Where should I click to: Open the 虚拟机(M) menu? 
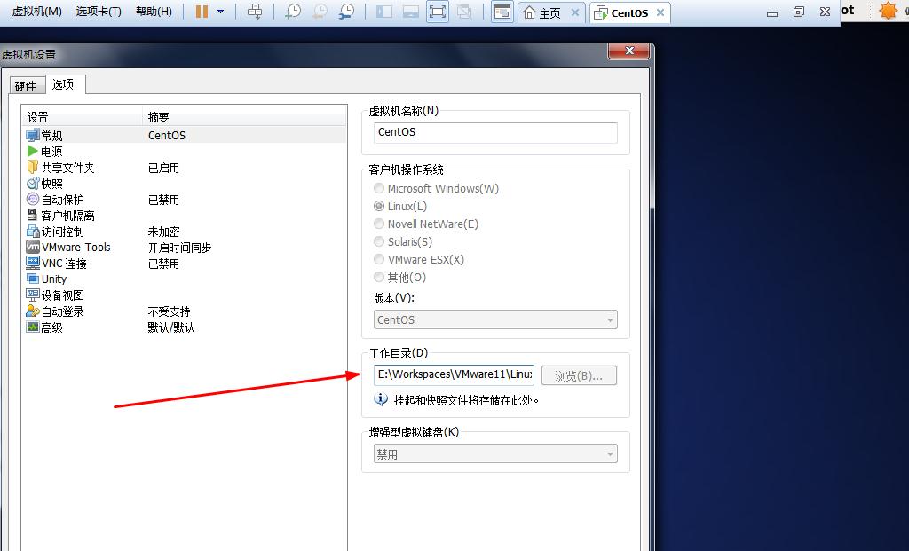pyautogui.click(x=36, y=12)
